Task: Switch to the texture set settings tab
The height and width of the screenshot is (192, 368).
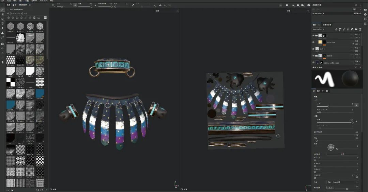Action: [x=327, y=25]
